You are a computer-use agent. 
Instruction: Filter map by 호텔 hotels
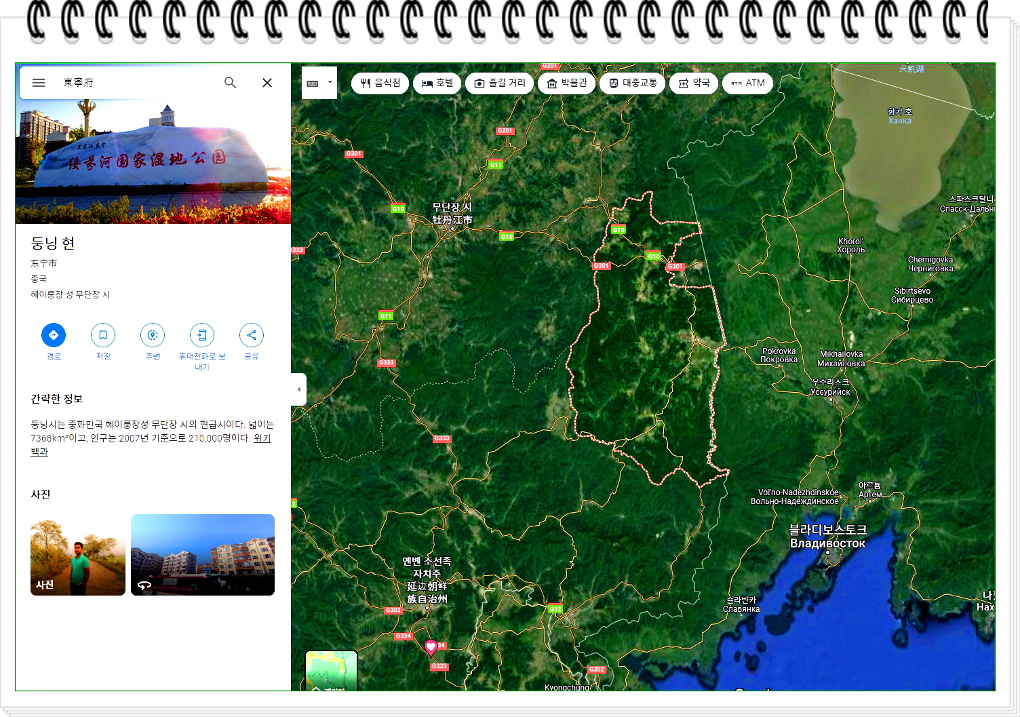pyautogui.click(x=437, y=83)
